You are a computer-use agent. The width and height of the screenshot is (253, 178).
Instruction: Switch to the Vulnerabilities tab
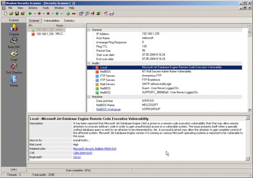point(52,21)
